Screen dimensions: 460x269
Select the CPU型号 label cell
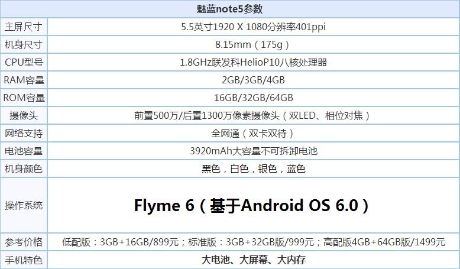point(24,62)
